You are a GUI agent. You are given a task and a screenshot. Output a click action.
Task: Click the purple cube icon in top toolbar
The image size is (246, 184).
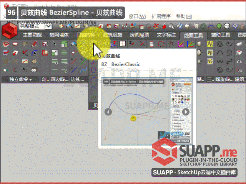116,26
